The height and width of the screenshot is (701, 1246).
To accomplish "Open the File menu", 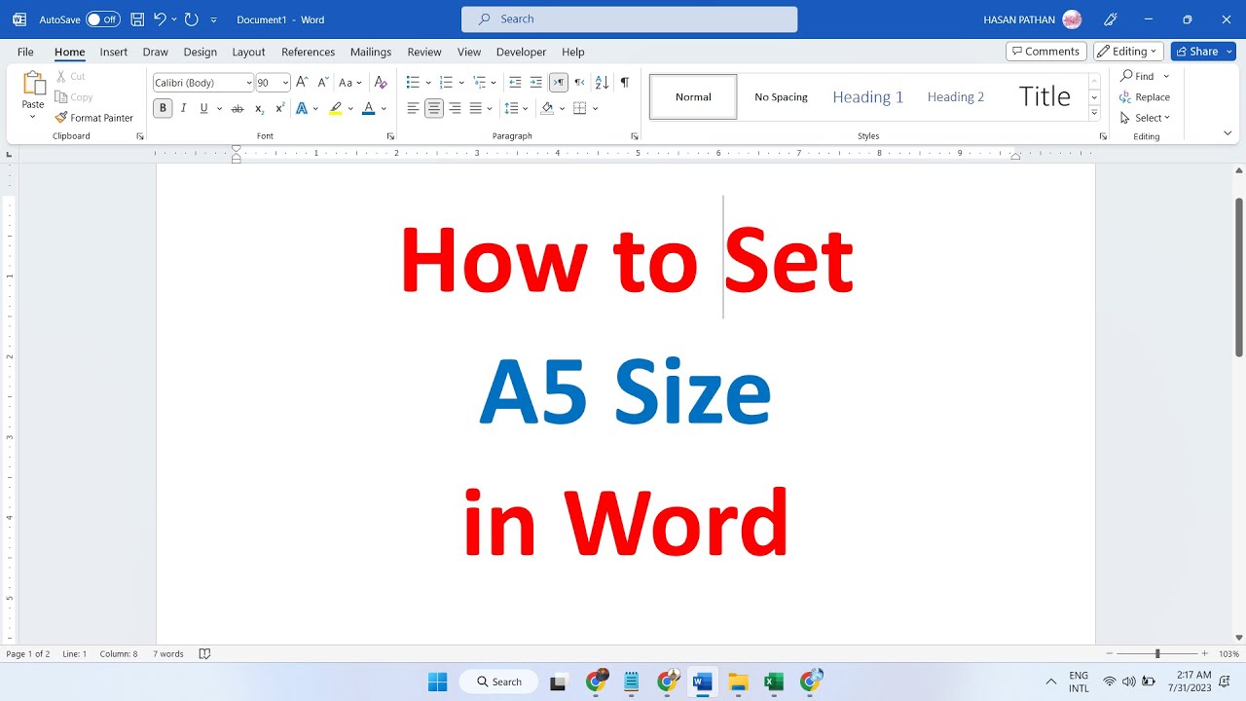I will 25,52.
